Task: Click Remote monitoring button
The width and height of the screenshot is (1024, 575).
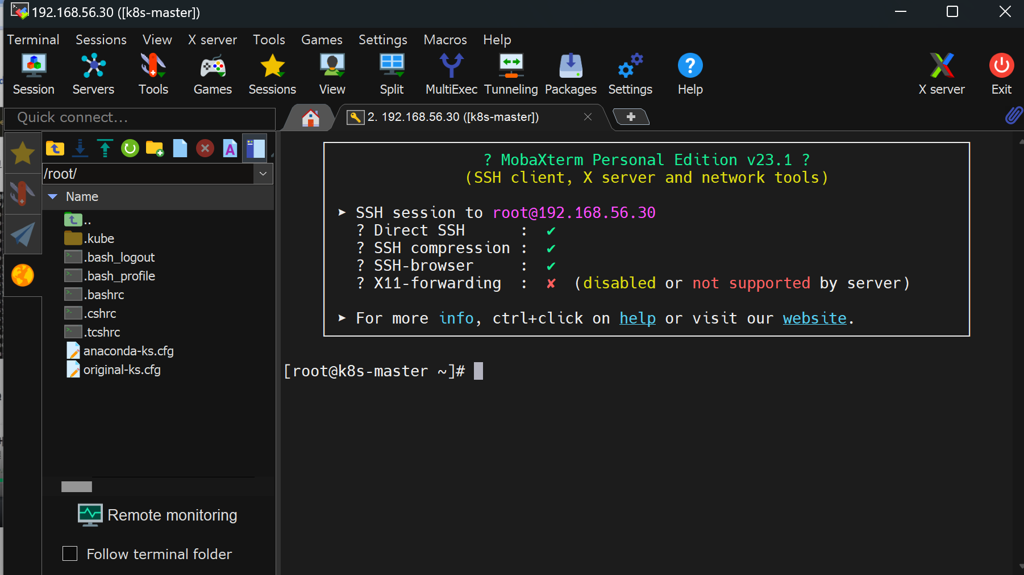Action: (158, 515)
